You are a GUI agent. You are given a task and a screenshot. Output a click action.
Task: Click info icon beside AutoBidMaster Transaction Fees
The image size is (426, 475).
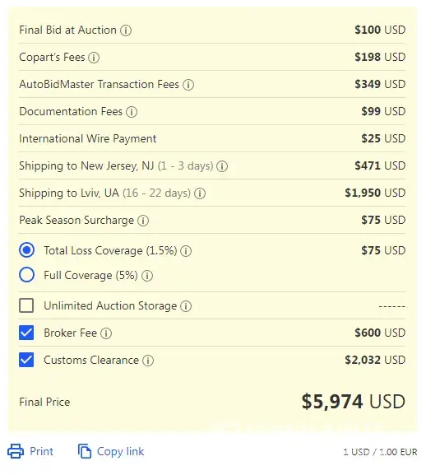pyautogui.click(x=188, y=85)
